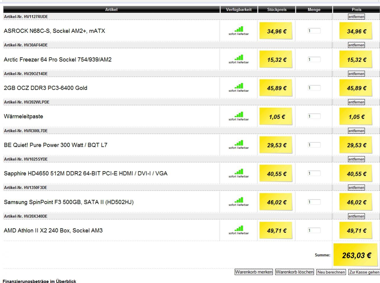The height and width of the screenshot is (283, 380).
Task: Focus quantity field for Samsung SpinPoint F3
Action: tap(314, 202)
